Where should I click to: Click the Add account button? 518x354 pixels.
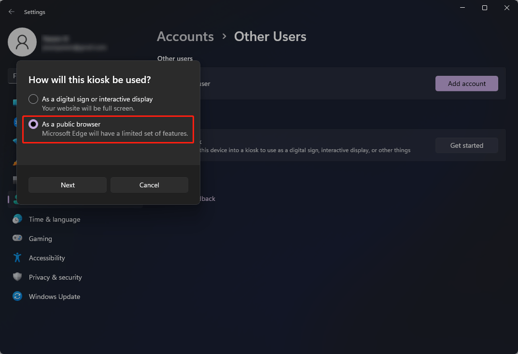tap(466, 83)
